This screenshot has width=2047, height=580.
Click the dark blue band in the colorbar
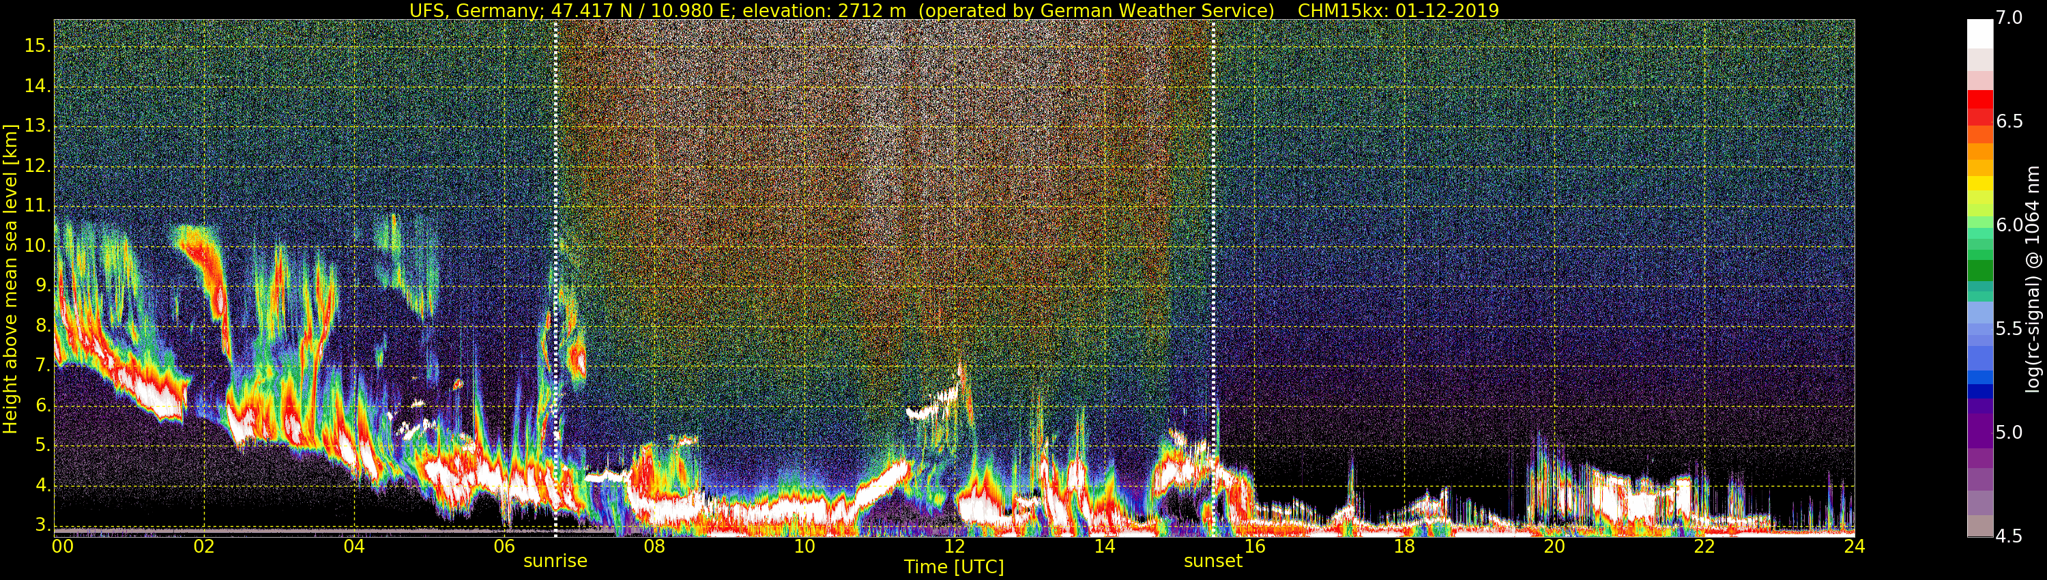click(x=1980, y=392)
